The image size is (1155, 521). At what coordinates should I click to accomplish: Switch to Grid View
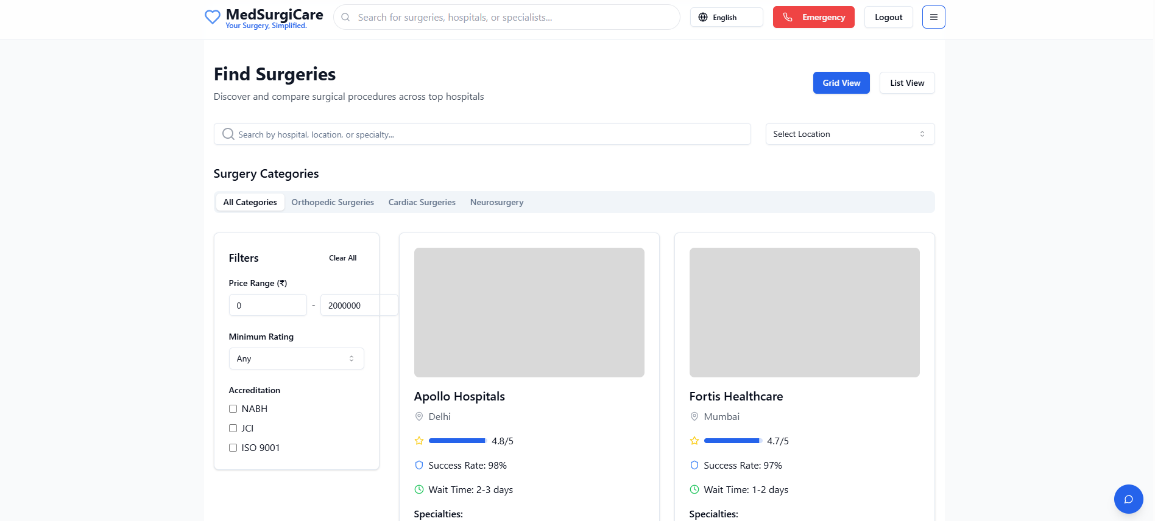[841, 83]
